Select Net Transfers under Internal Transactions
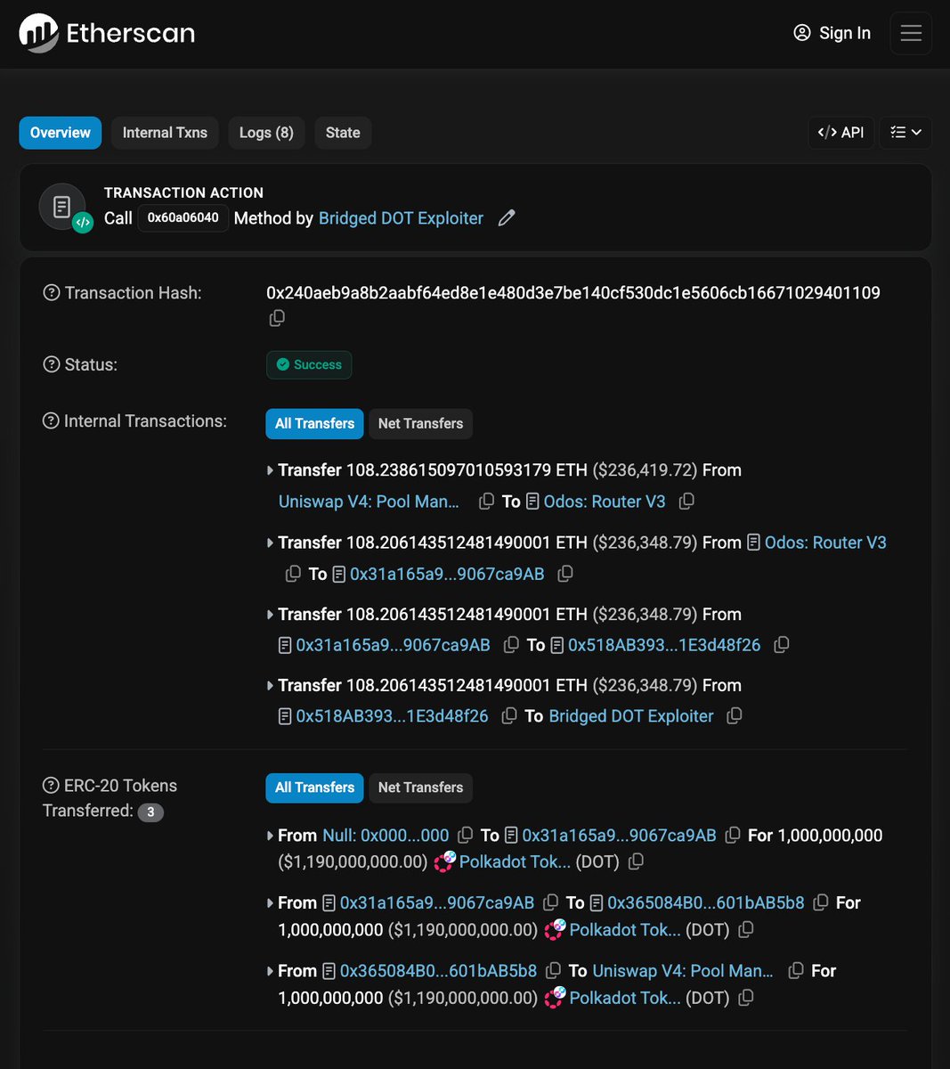Screen dimensions: 950x1069 420,423
